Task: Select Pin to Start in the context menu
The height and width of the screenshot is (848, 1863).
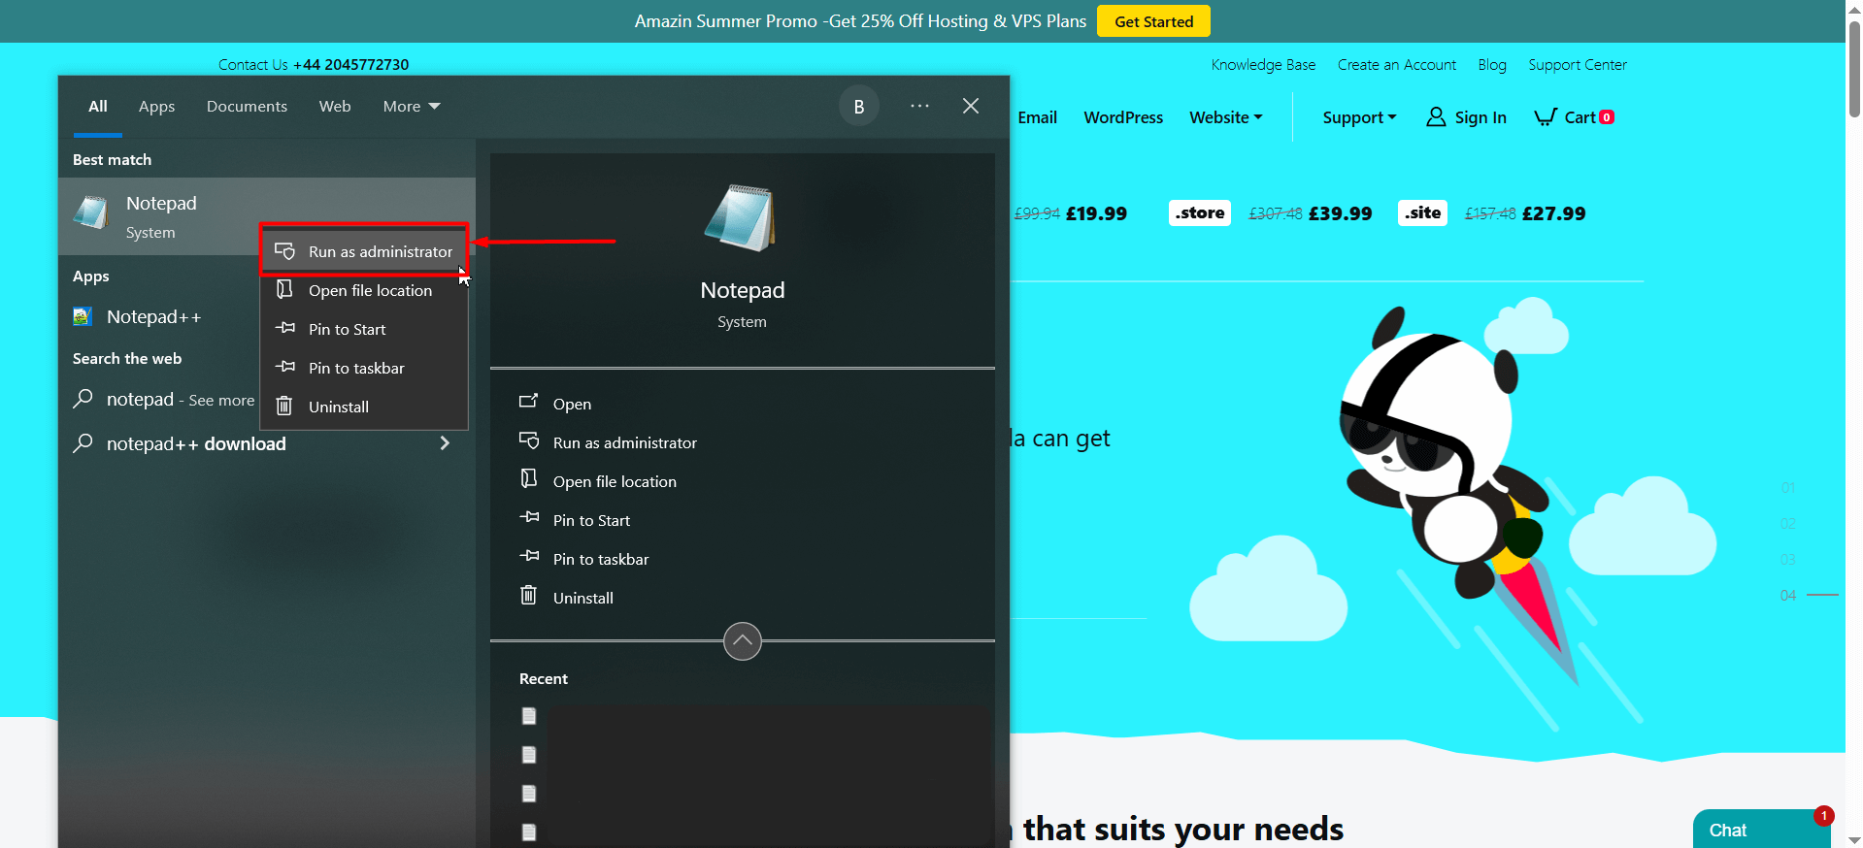Action: pos(364,329)
